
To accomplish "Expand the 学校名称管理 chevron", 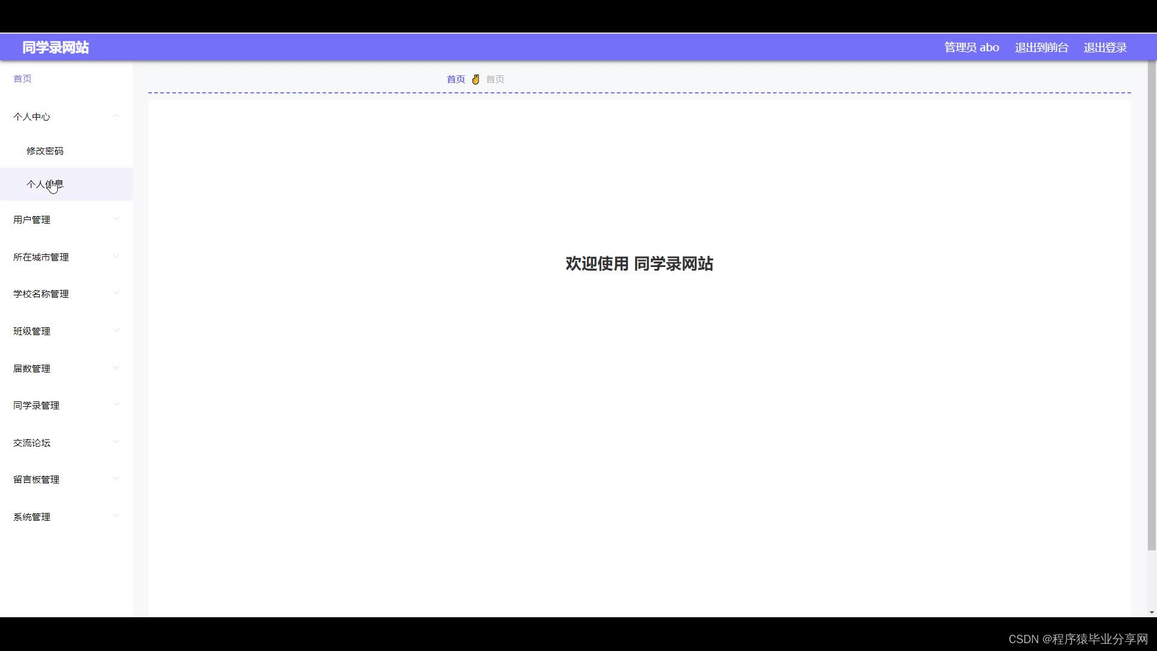I will tap(116, 294).
